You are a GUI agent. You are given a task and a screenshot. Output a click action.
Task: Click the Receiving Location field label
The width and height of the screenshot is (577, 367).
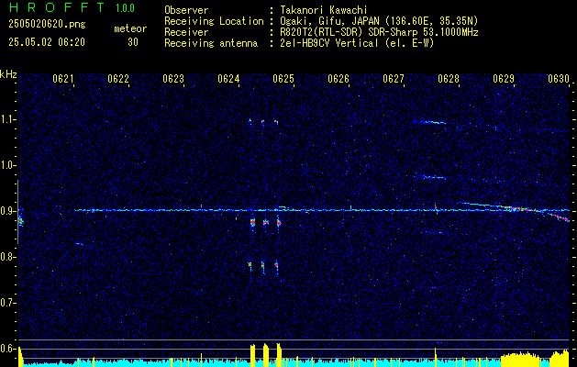pyautogui.click(x=214, y=21)
